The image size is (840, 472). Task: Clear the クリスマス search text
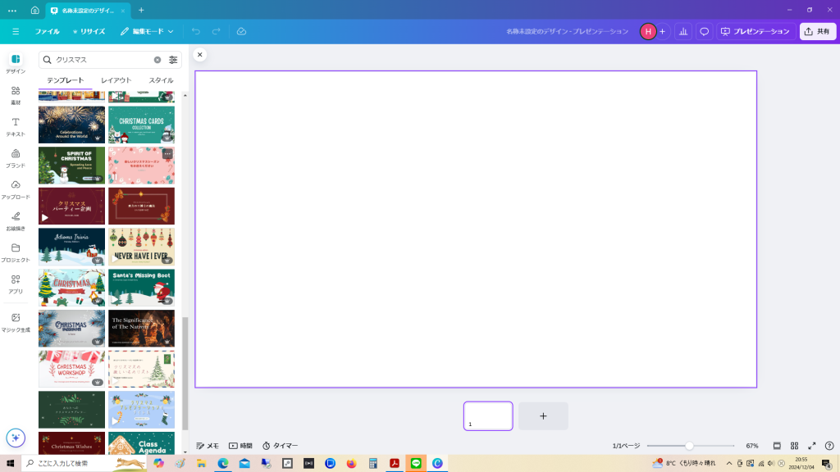tap(157, 60)
